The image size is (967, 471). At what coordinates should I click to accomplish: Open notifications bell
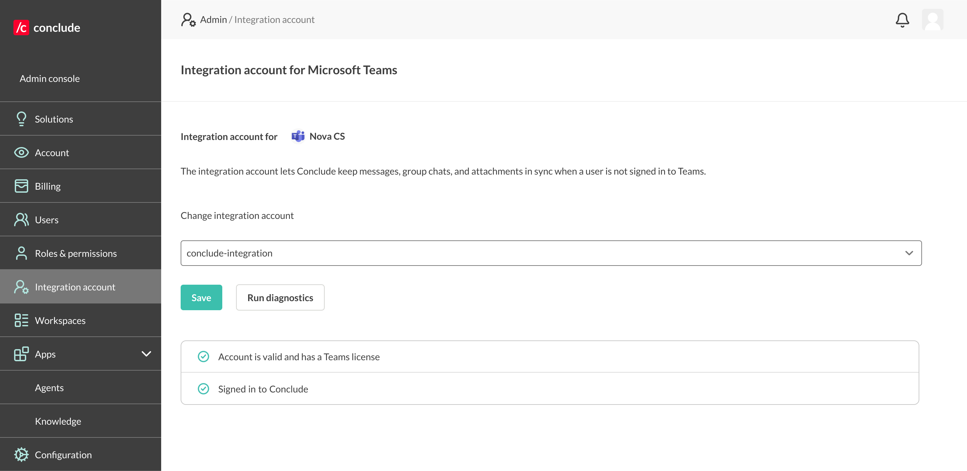tap(902, 20)
